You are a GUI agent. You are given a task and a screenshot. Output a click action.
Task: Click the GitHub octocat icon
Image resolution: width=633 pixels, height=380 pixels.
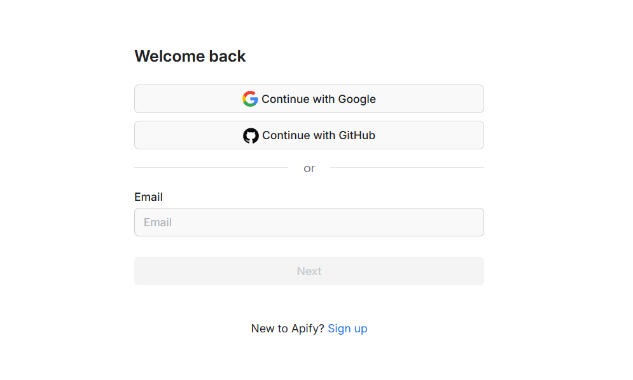click(251, 135)
